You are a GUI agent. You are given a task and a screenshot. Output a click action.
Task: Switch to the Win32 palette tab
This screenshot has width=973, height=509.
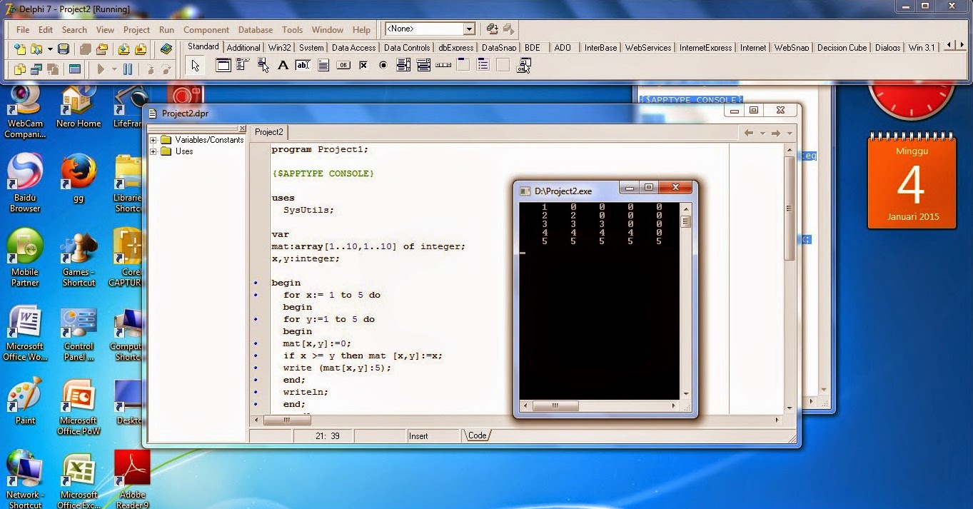[279, 48]
